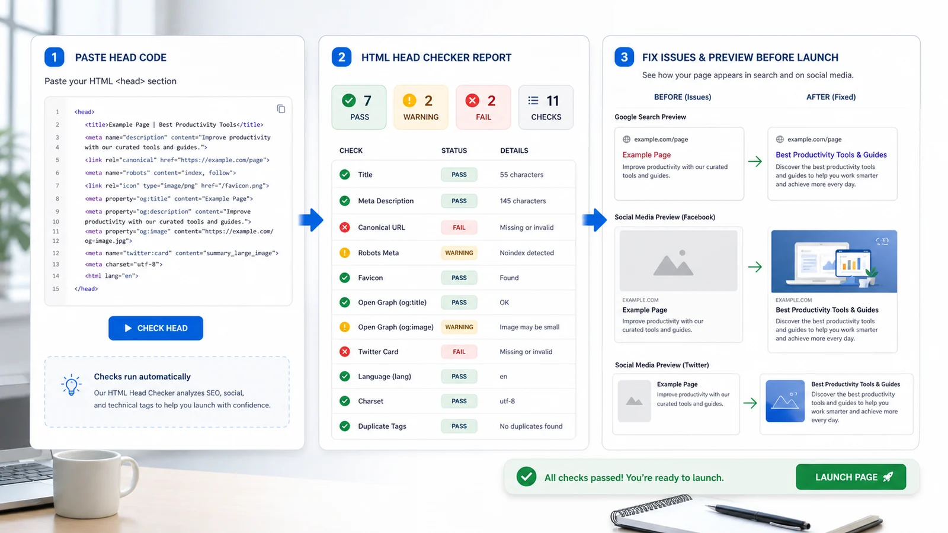Click the CHECK column header
This screenshot has width=948, height=533.
351,150
